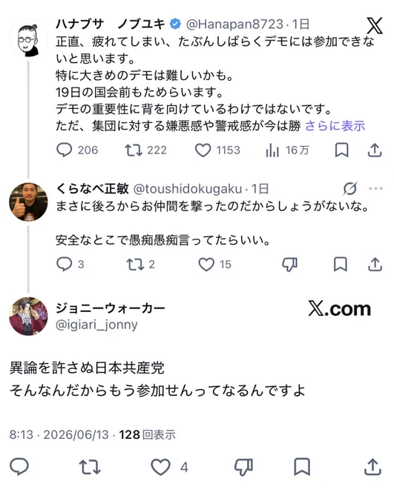The height and width of the screenshot is (504, 394).
Task: Bookmark ハナブサ ノブユキ's post
Action: pyautogui.click(x=342, y=150)
